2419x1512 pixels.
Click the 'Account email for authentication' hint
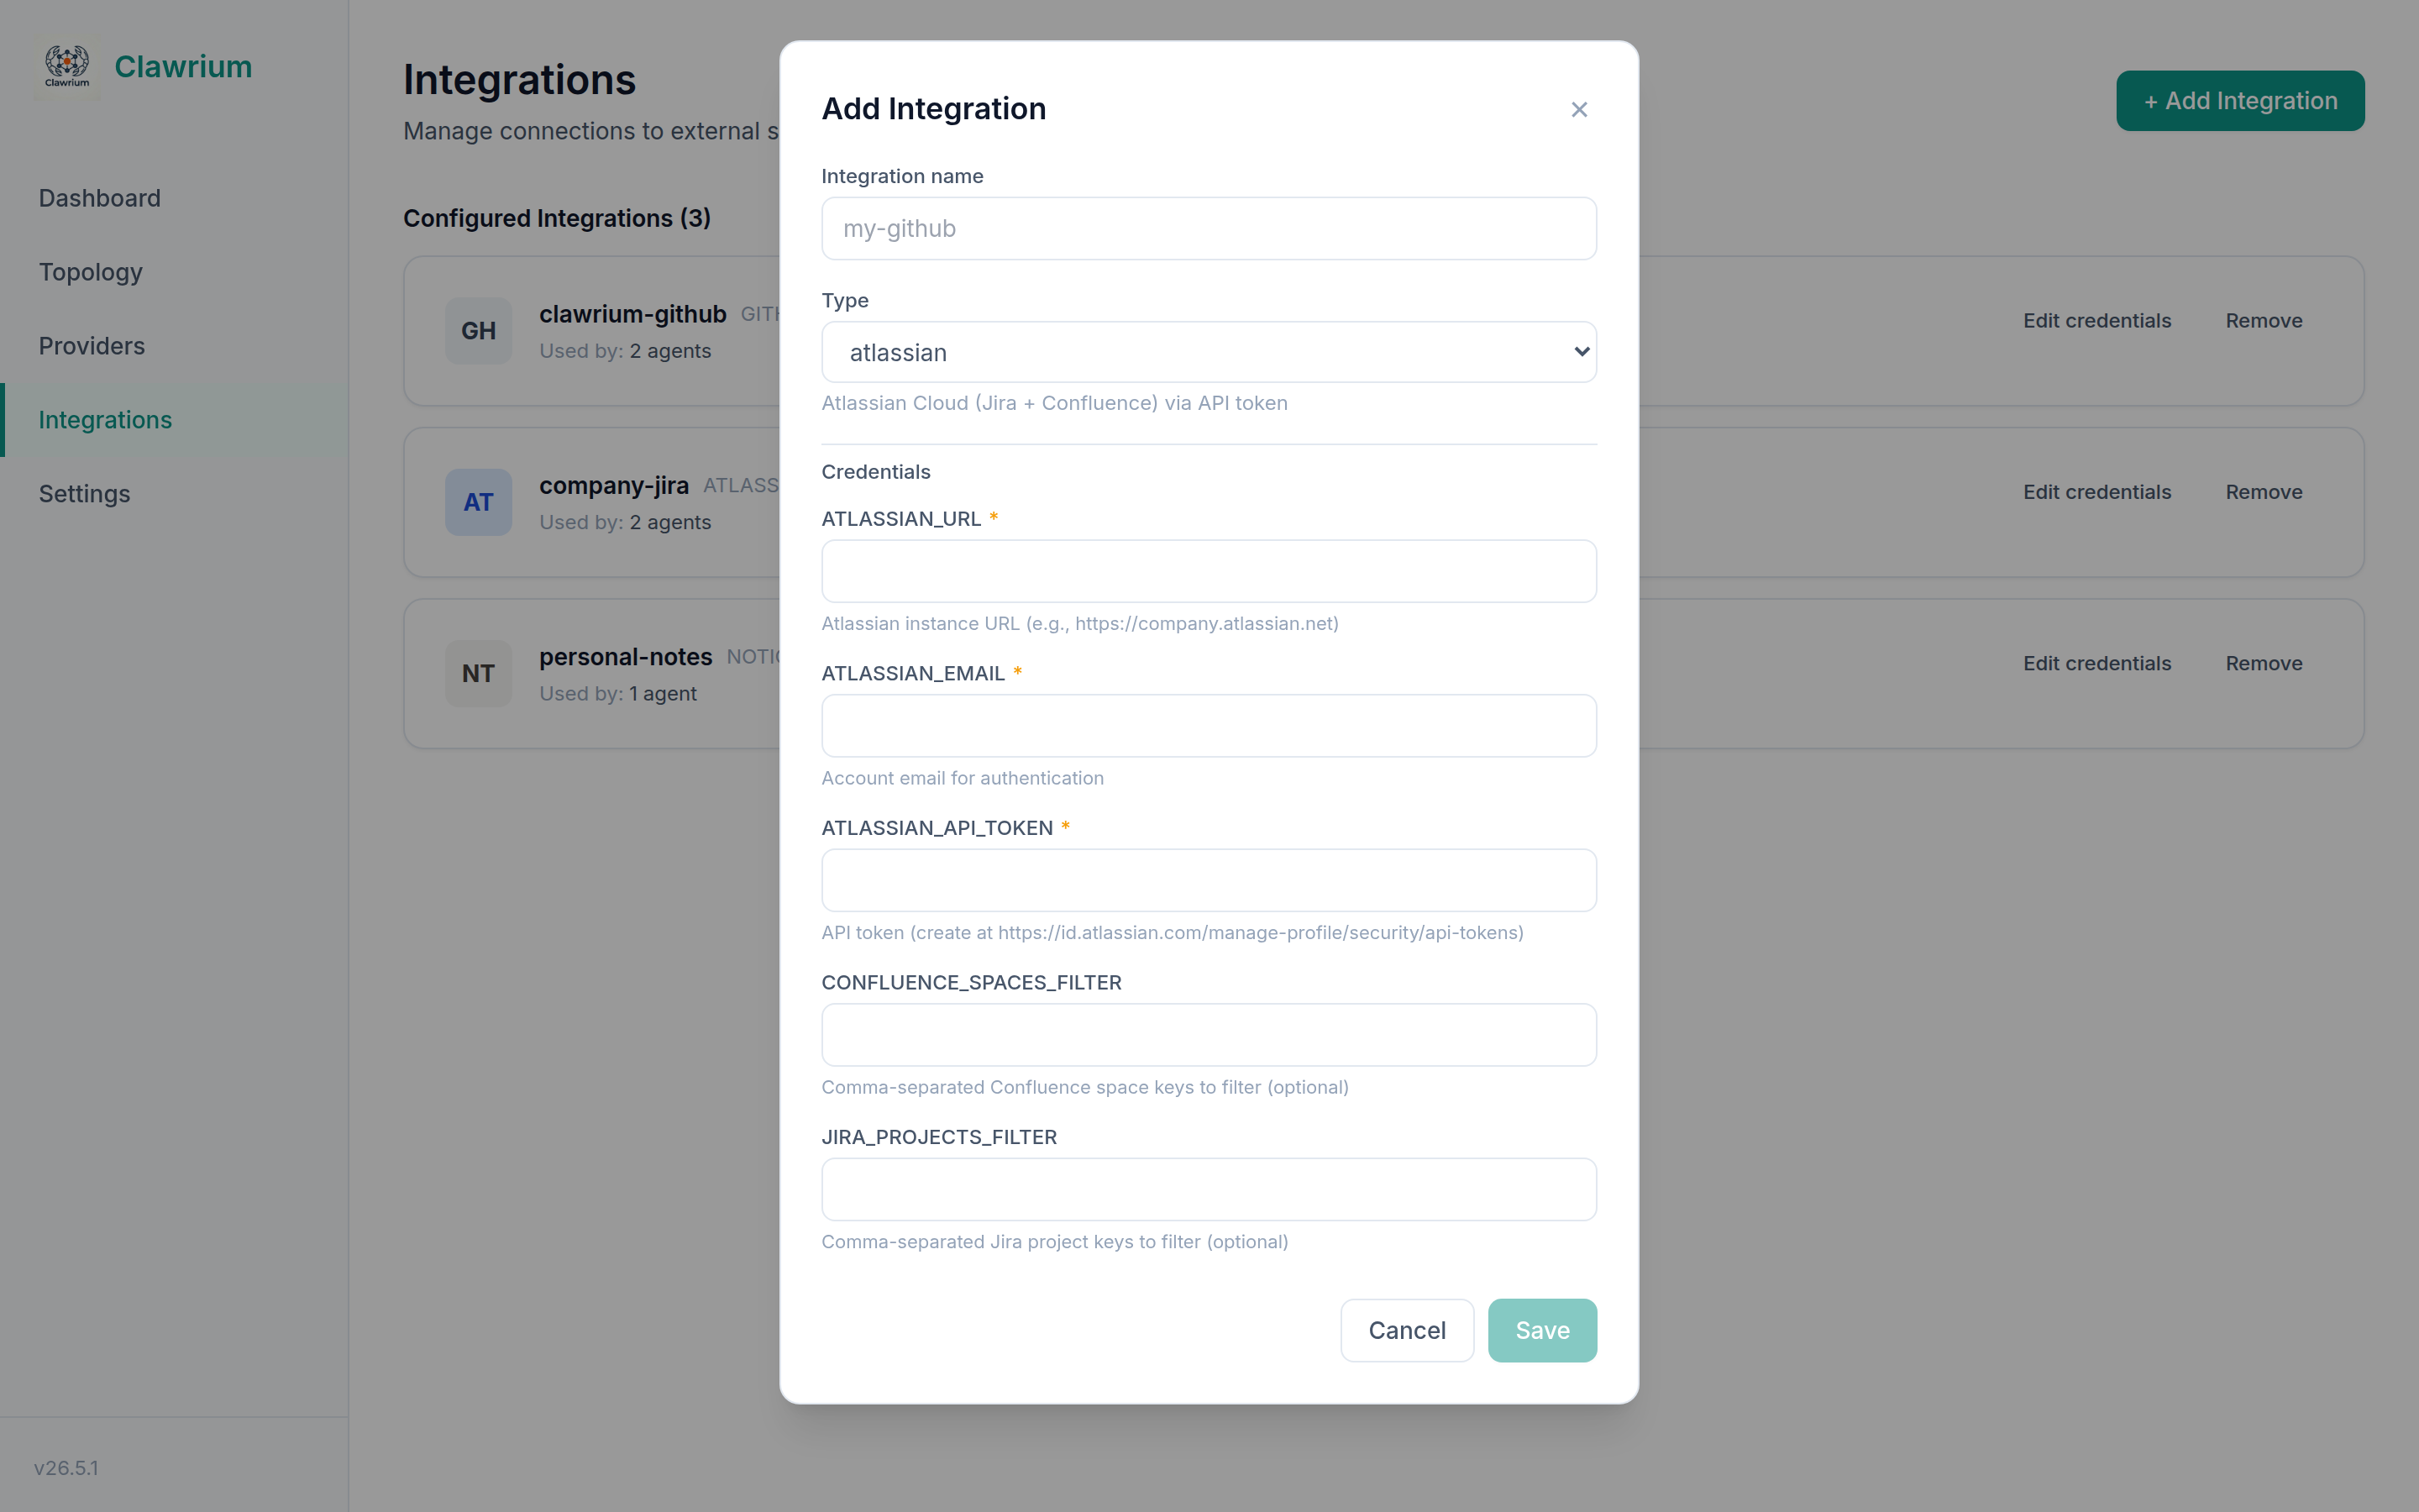tap(963, 778)
